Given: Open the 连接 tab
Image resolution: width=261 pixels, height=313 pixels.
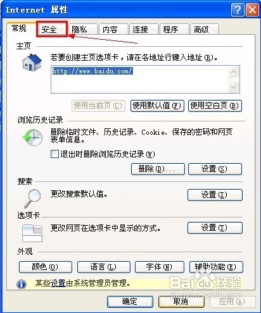Looking at the screenshot, I should click(x=144, y=29).
